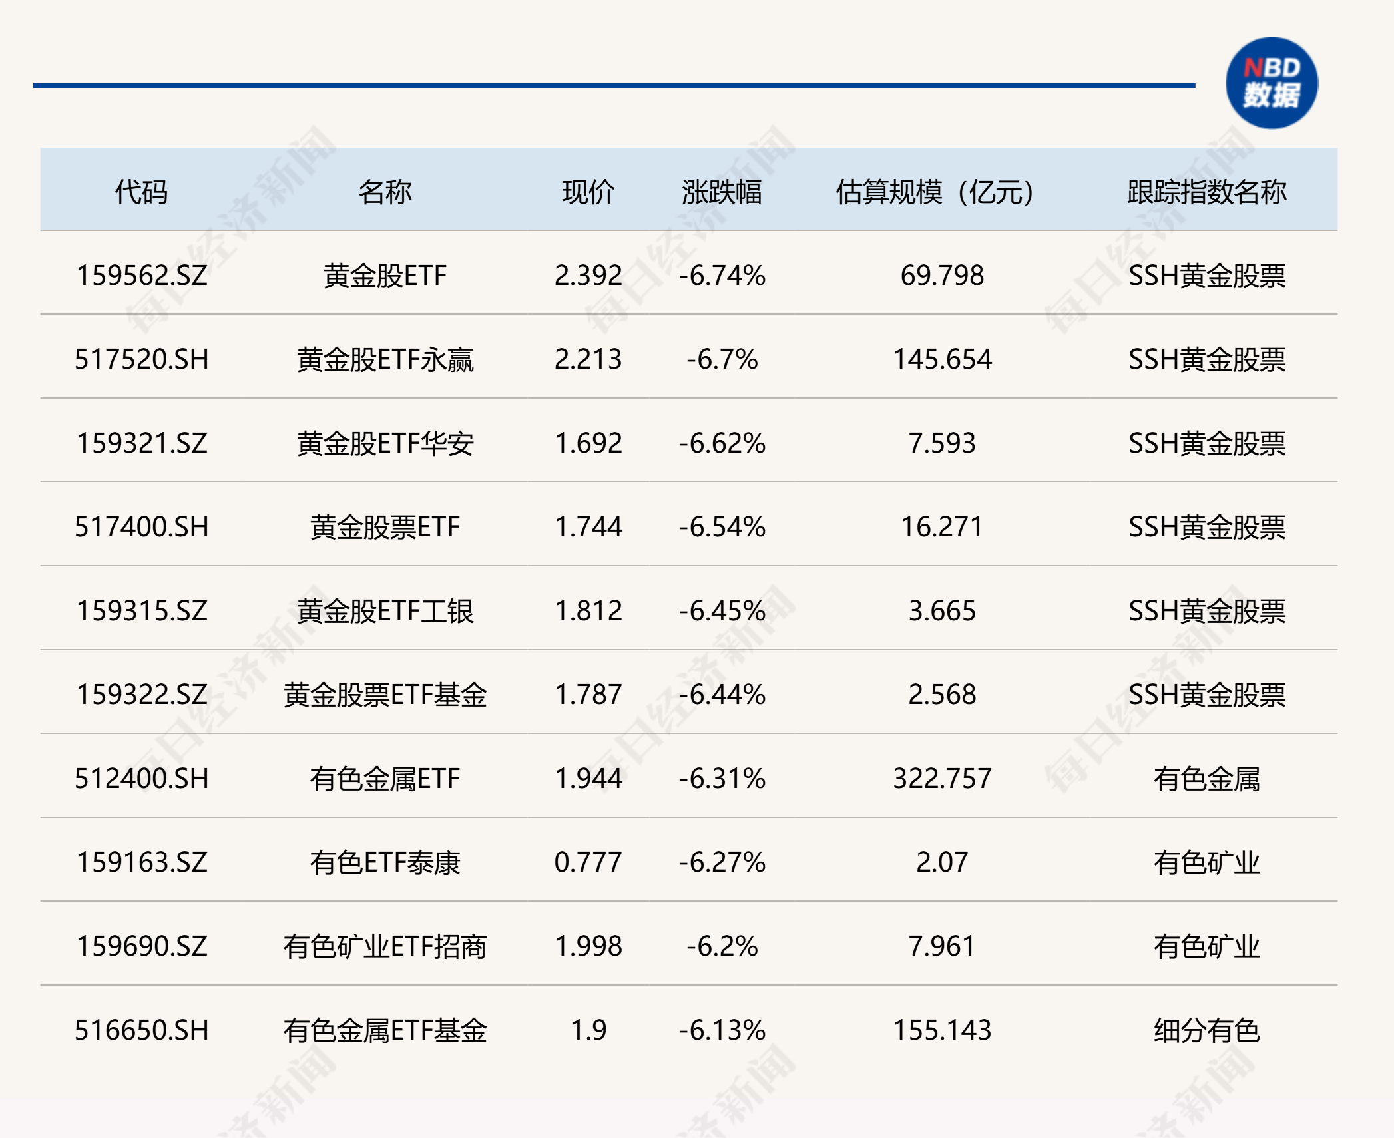1394x1138 pixels.
Task: Click the fund name 有色ETF泰康
Action: click(x=385, y=862)
